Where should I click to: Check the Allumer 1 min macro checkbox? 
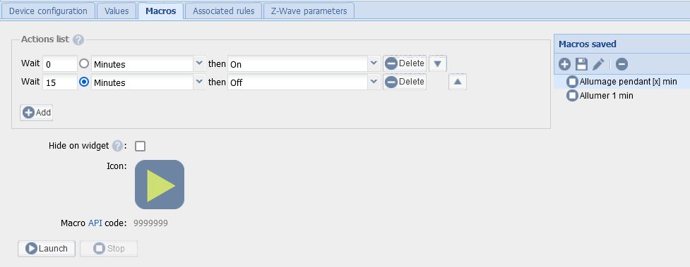[x=572, y=95]
